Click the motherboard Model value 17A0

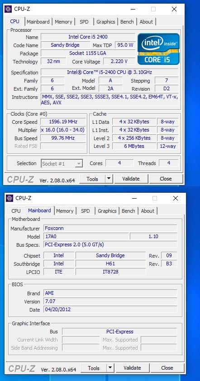86,236
